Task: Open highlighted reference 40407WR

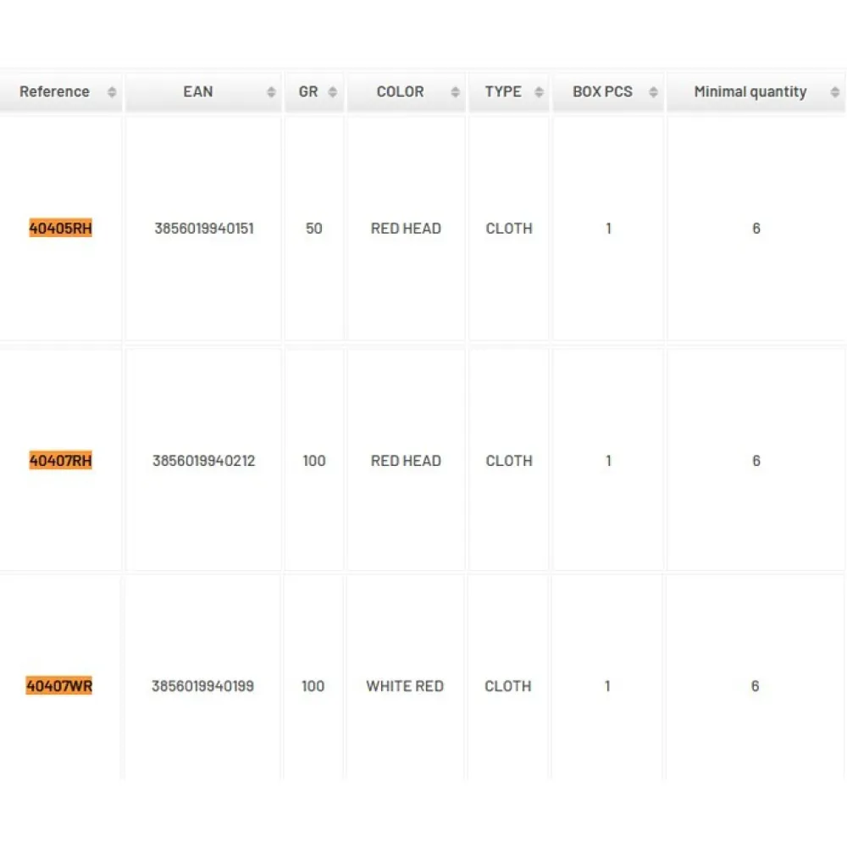Action: click(59, 686)
